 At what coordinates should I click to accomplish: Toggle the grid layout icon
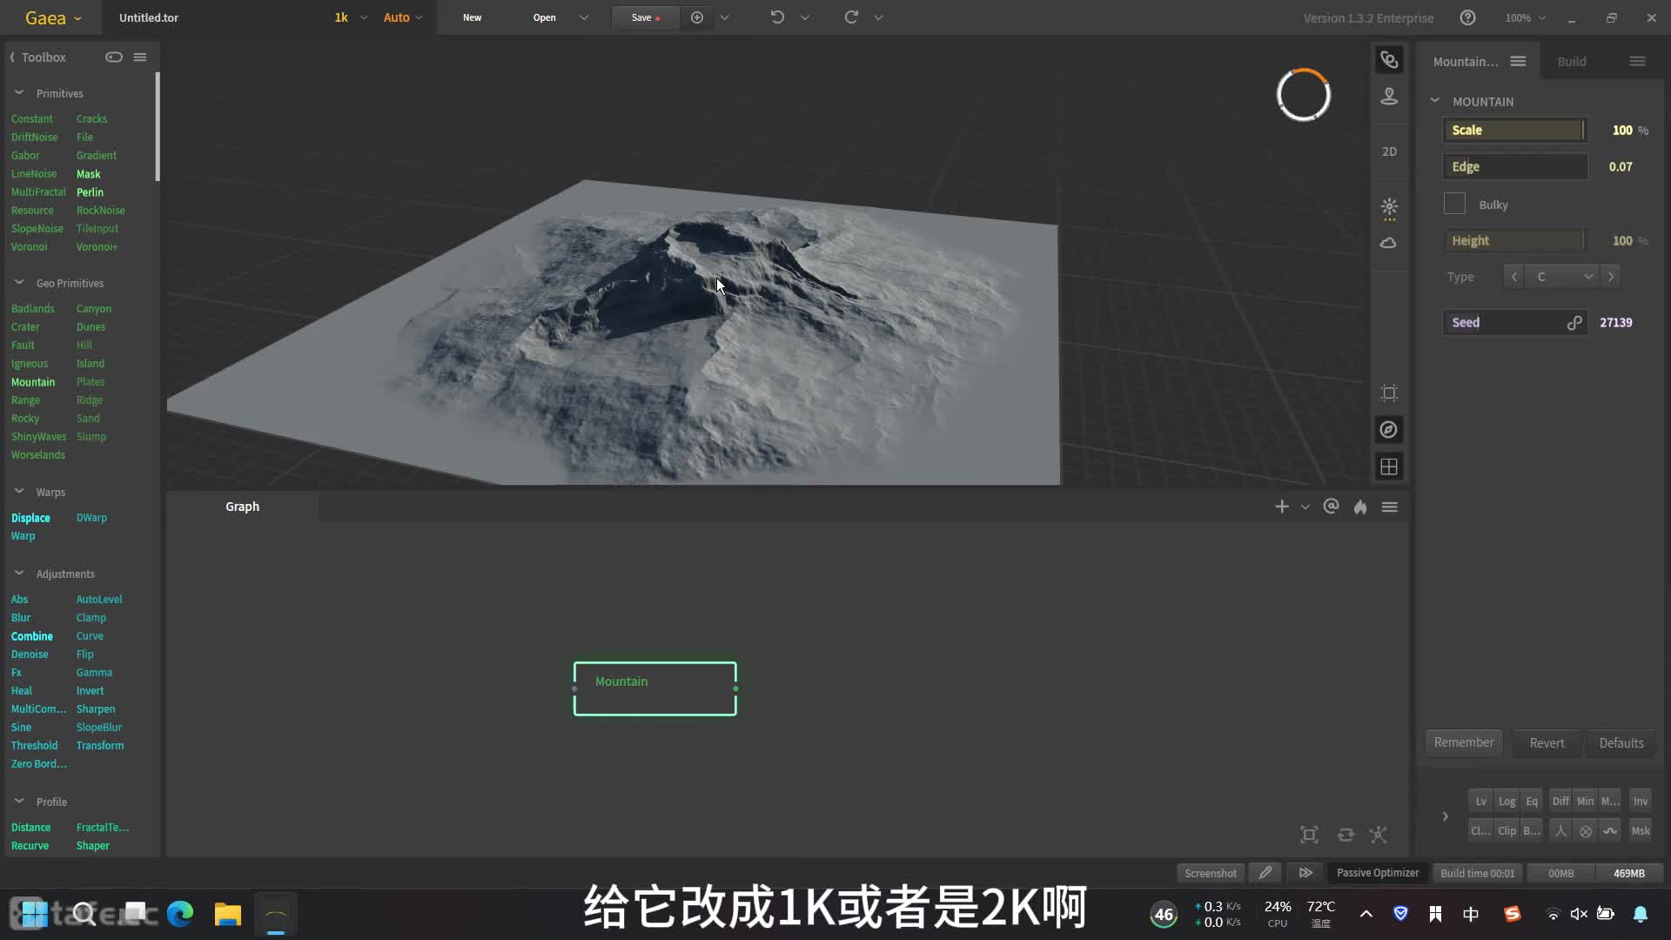tap(1389, 467)
